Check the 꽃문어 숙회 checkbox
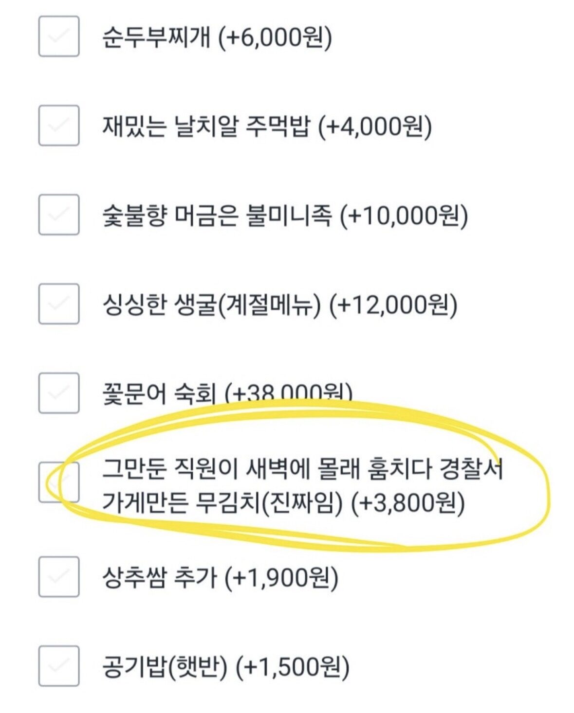 (x=58, y=393)
